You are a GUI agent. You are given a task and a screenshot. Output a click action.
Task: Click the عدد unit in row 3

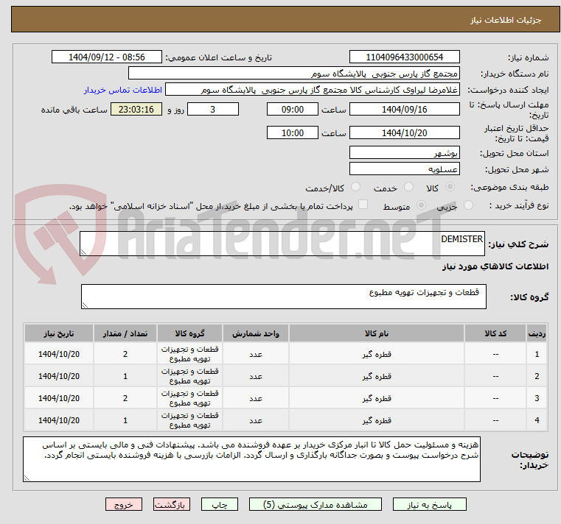pos(256,398)
